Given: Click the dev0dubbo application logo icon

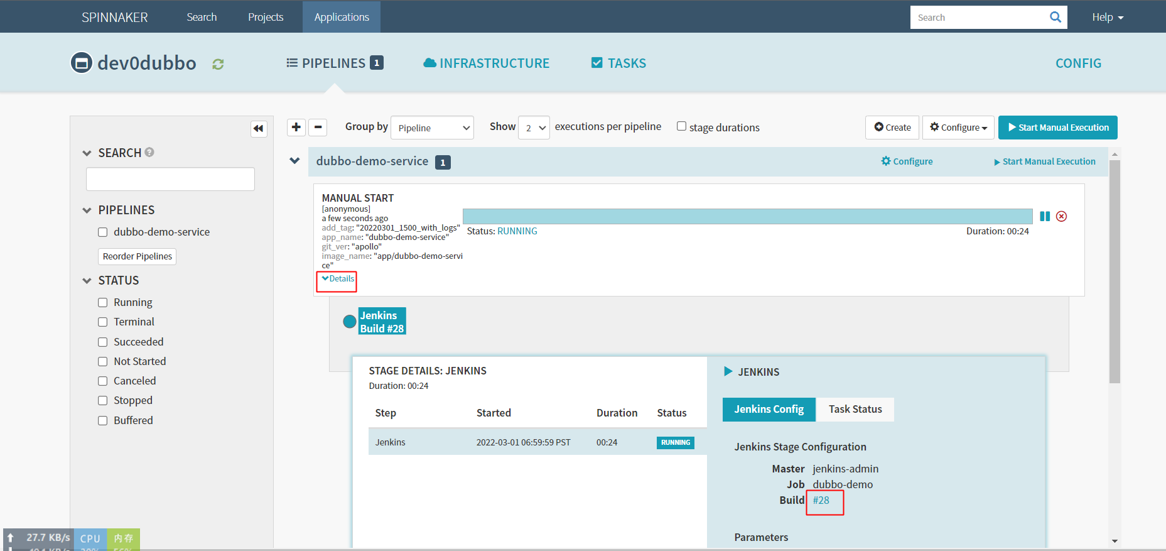Looking at the screenshot, I should tap(82, 63).
